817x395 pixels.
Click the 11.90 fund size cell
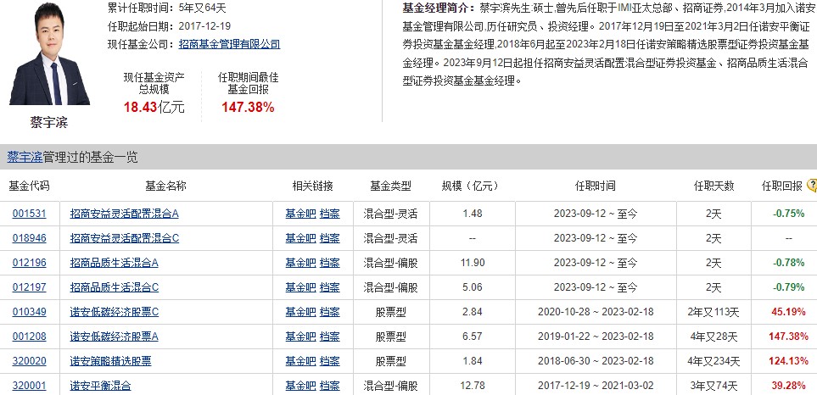pos(472,263)
